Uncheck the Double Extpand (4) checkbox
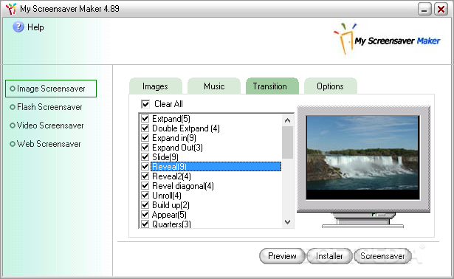Screen dimensions: 454x279 145,128
